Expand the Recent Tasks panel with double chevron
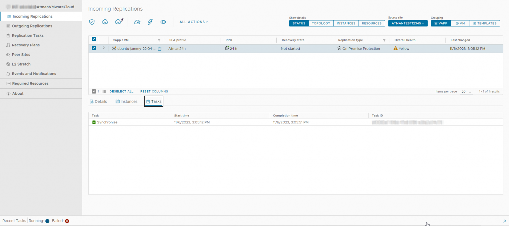Screen dimensions: 509x226 tap(504, 221)
